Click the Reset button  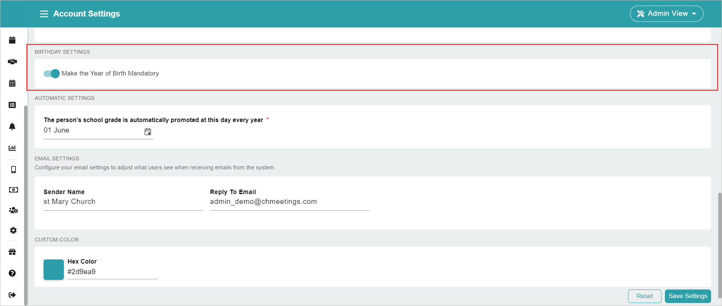click(645, 296)
